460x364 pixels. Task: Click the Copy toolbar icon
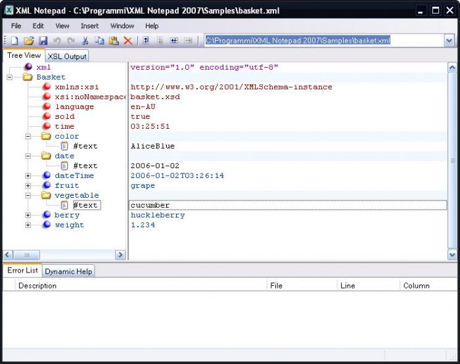(99, 41)
